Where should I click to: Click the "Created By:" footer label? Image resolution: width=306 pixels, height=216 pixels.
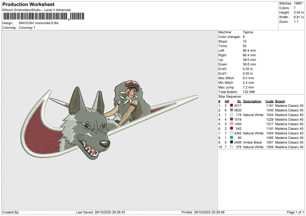pyautogui.click(x=10, y=212)
